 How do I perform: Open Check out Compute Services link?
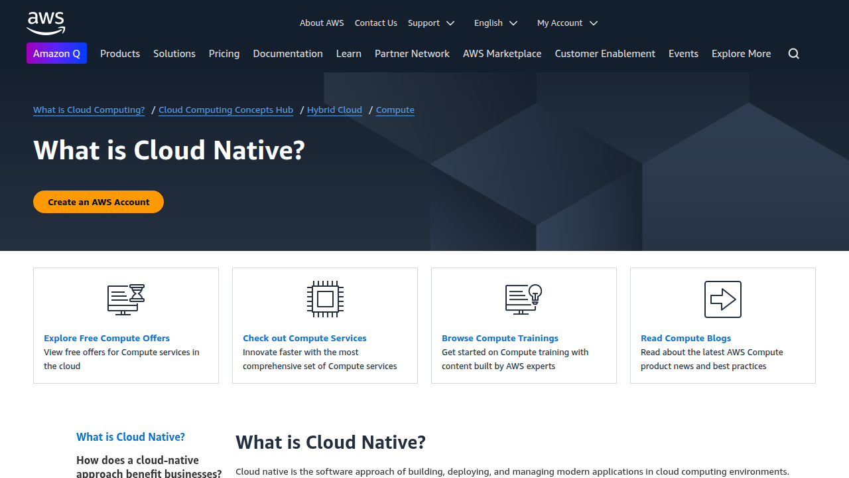tap(304, 338)
